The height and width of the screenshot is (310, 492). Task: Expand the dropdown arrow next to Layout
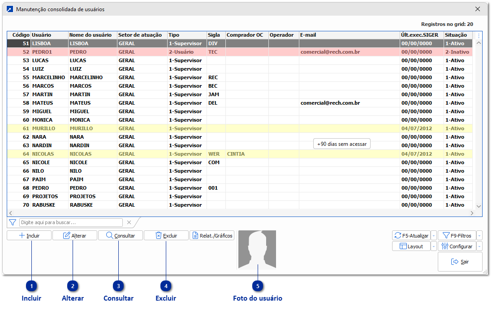pyautogui.click(x=433, y=246)
